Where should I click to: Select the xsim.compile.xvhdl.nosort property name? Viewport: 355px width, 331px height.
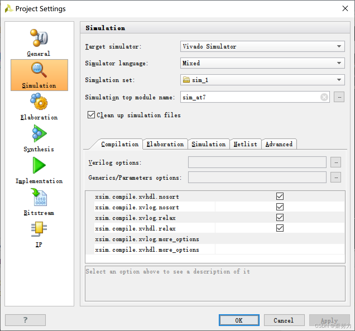tap(137, 197)
